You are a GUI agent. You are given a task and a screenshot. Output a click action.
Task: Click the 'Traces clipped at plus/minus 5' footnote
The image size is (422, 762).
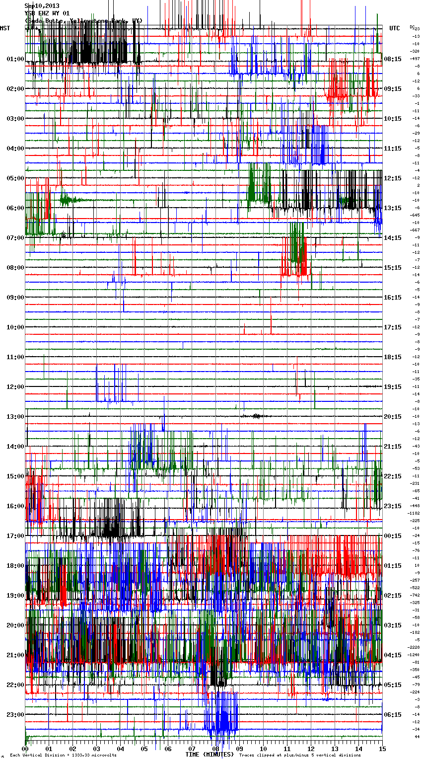pos(300,755)
